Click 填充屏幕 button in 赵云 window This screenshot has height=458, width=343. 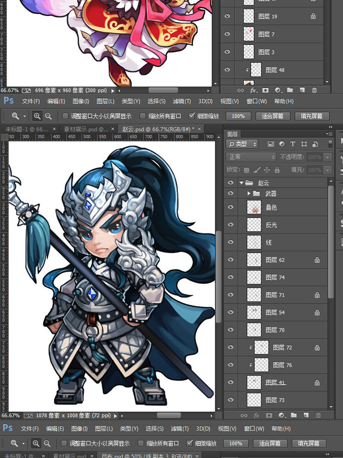tap(312, 116)
